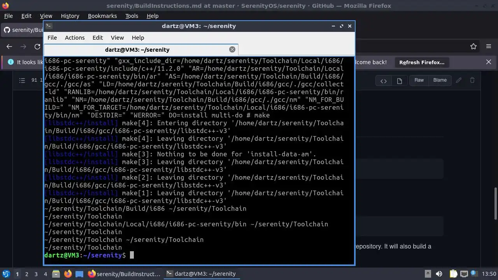Open the Tools menu in Firefox
Screen dimensions: 498x280
[132, 16]
